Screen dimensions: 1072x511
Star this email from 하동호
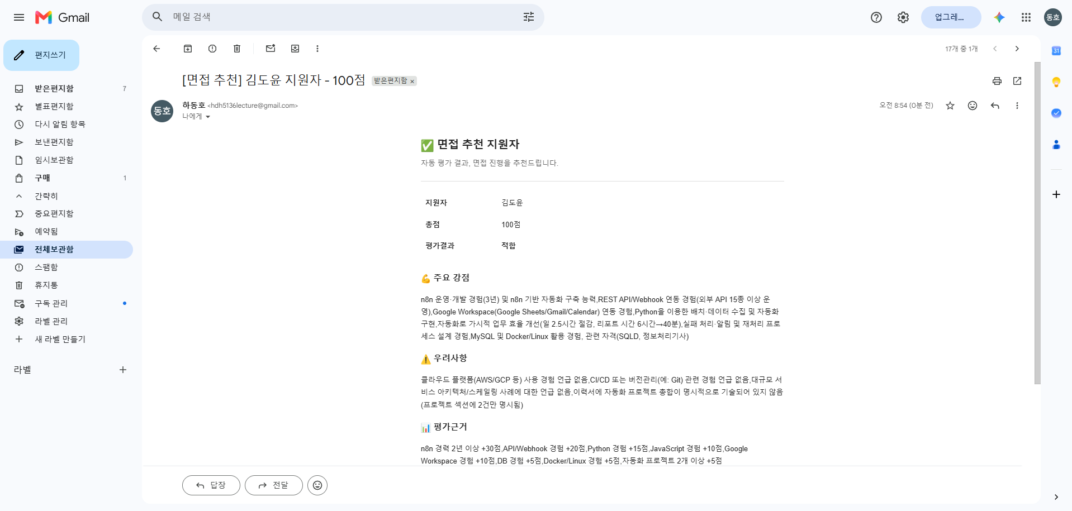(x=950, y=106)
